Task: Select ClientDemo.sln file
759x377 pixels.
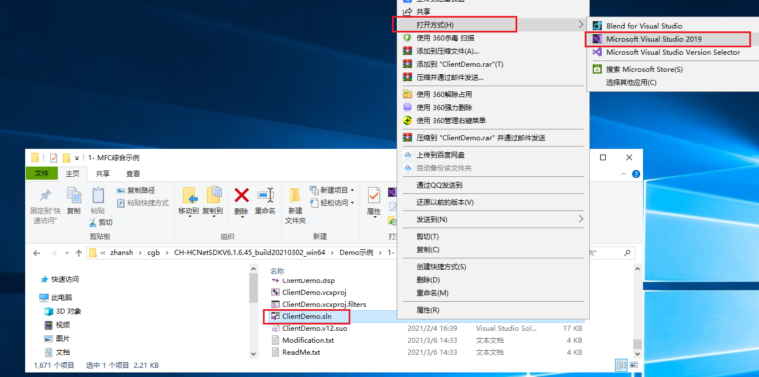Action: tap(306, 316)
